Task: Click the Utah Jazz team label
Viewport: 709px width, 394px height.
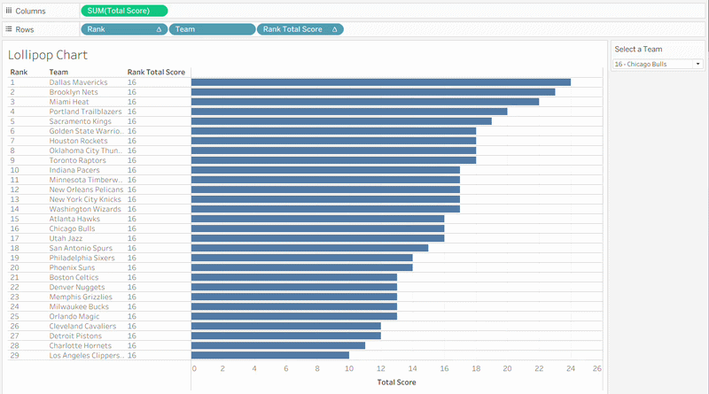Action: coord(66,238)
